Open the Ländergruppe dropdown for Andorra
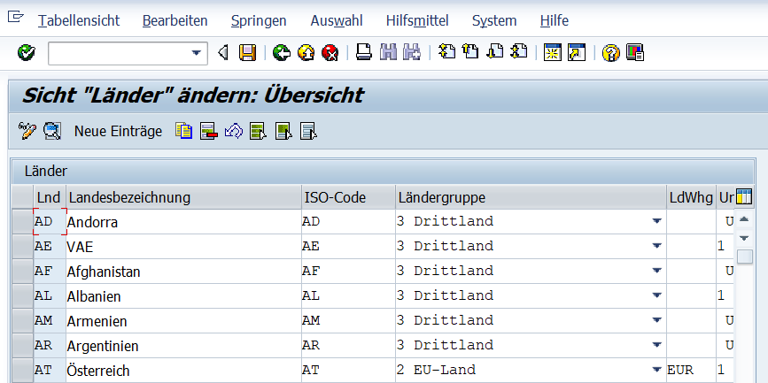 656,222
